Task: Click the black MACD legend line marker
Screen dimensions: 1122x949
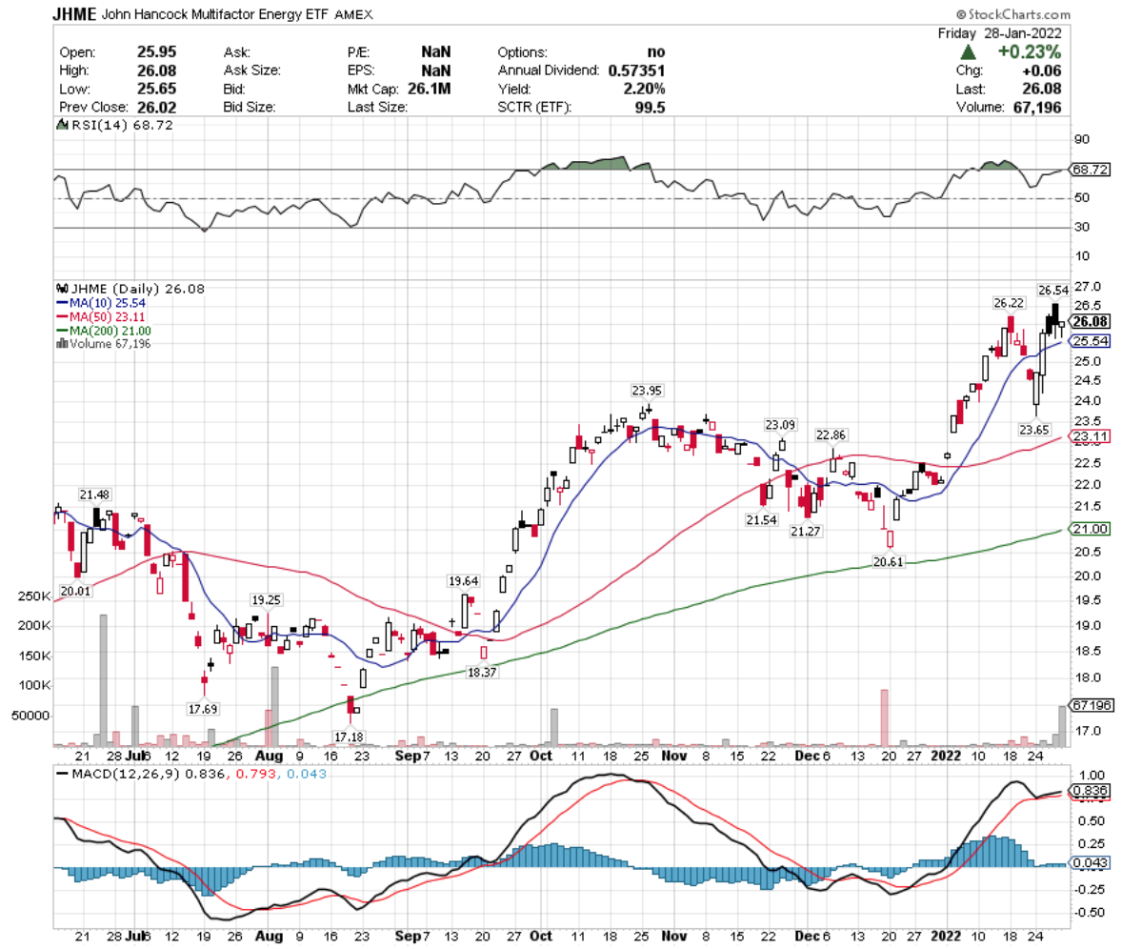Action: click(62, 775)
